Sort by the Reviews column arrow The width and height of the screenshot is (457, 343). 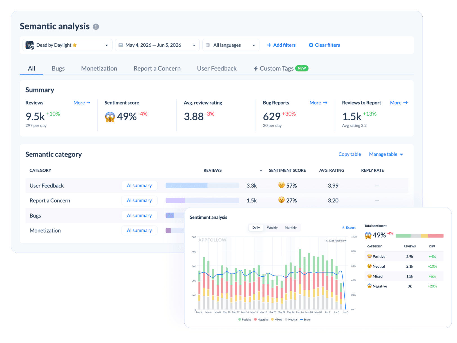[x=261, y=171]
